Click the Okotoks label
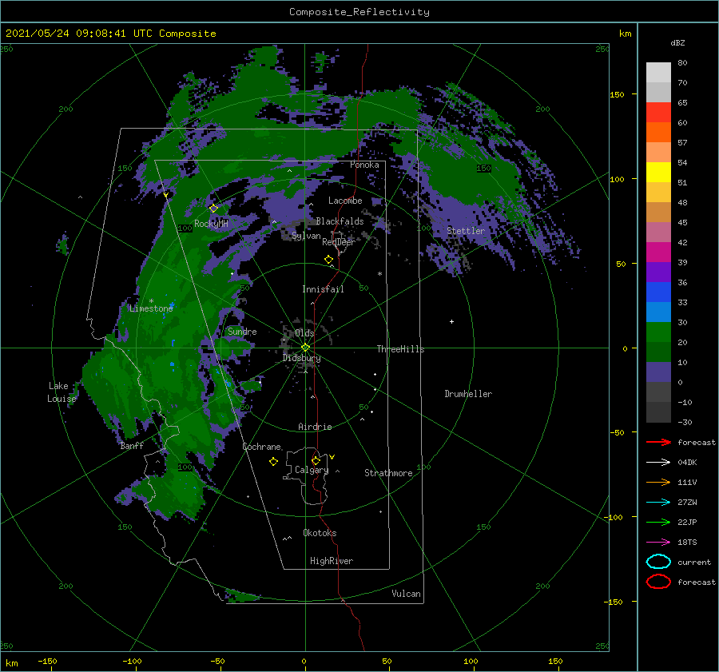 320,533
